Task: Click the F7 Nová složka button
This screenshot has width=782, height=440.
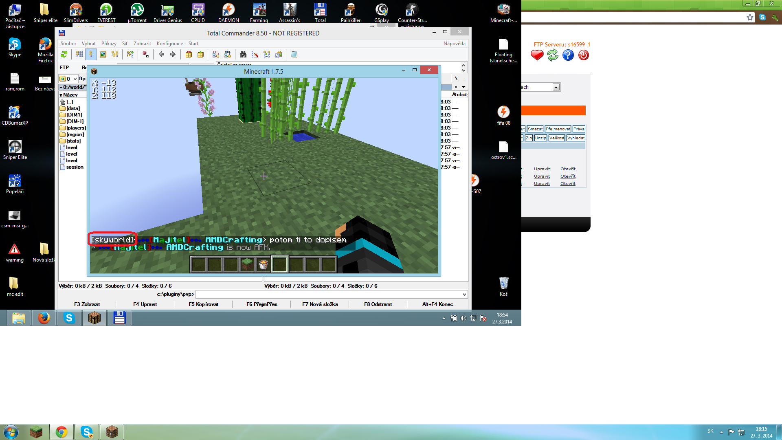Action: coord(320,304)
